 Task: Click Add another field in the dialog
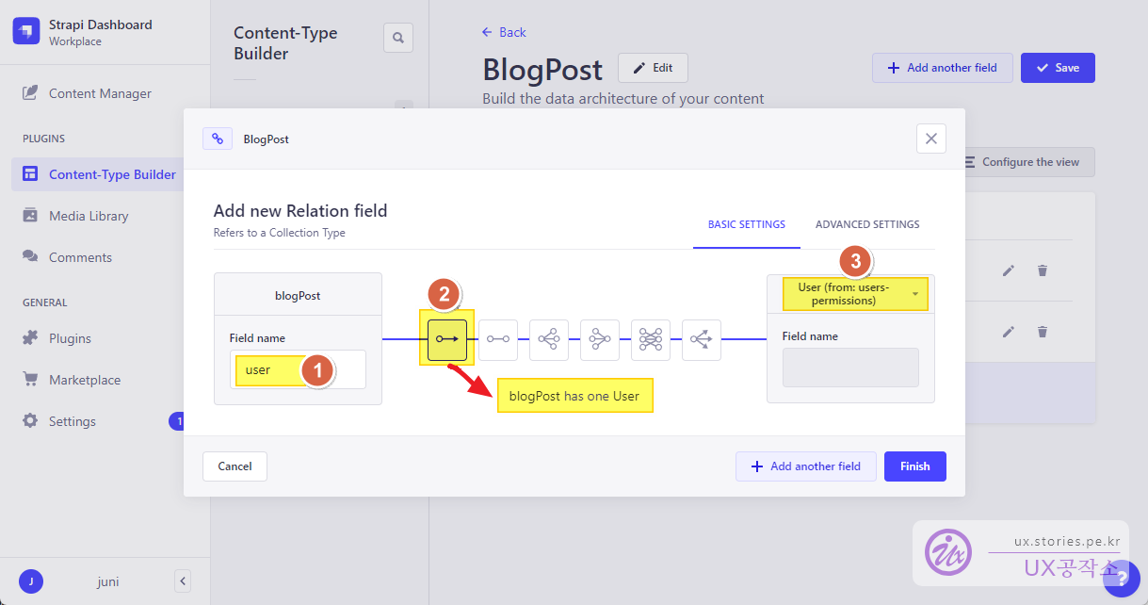click(806, 466)
